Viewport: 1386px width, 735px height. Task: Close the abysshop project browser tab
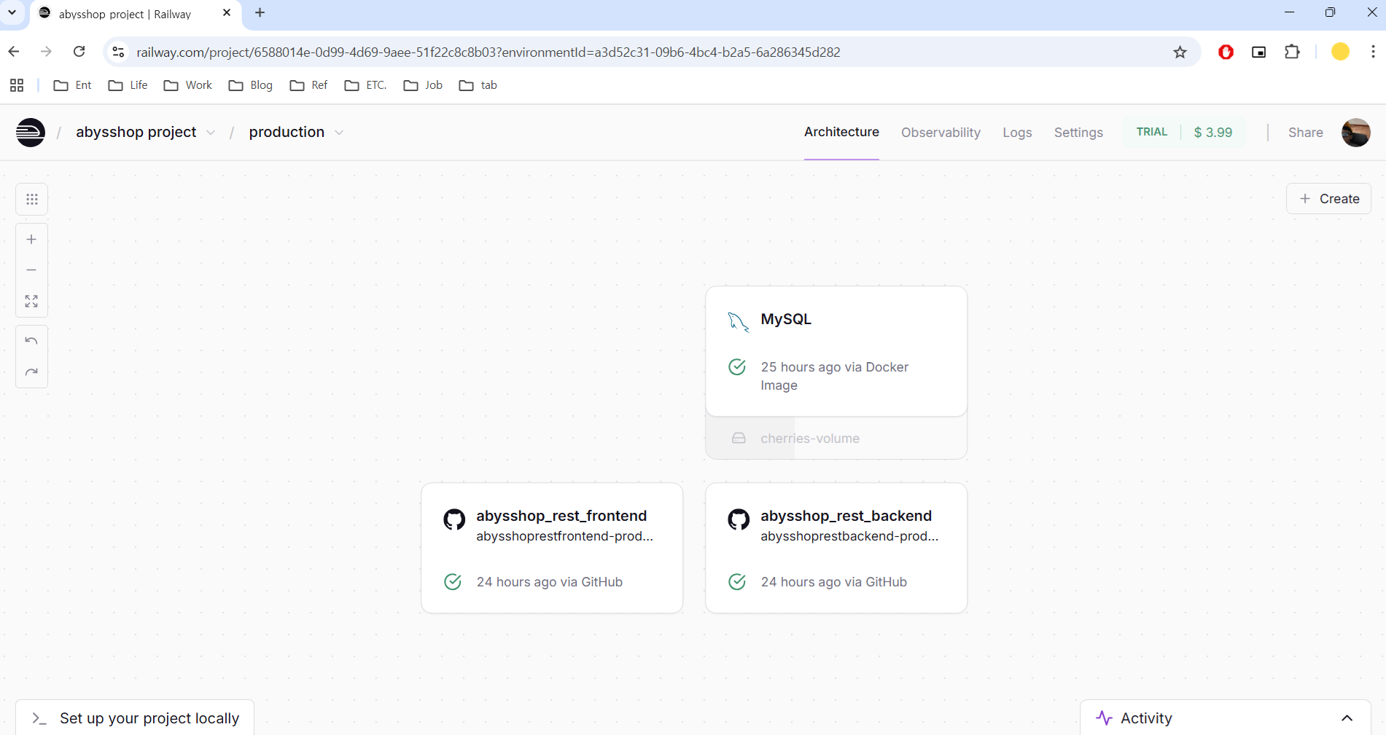pos(227,13)
